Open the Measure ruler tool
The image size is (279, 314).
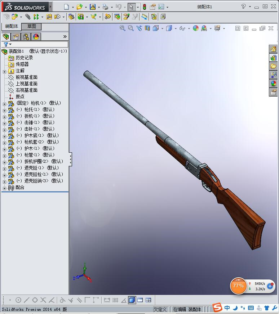(144, 17)
